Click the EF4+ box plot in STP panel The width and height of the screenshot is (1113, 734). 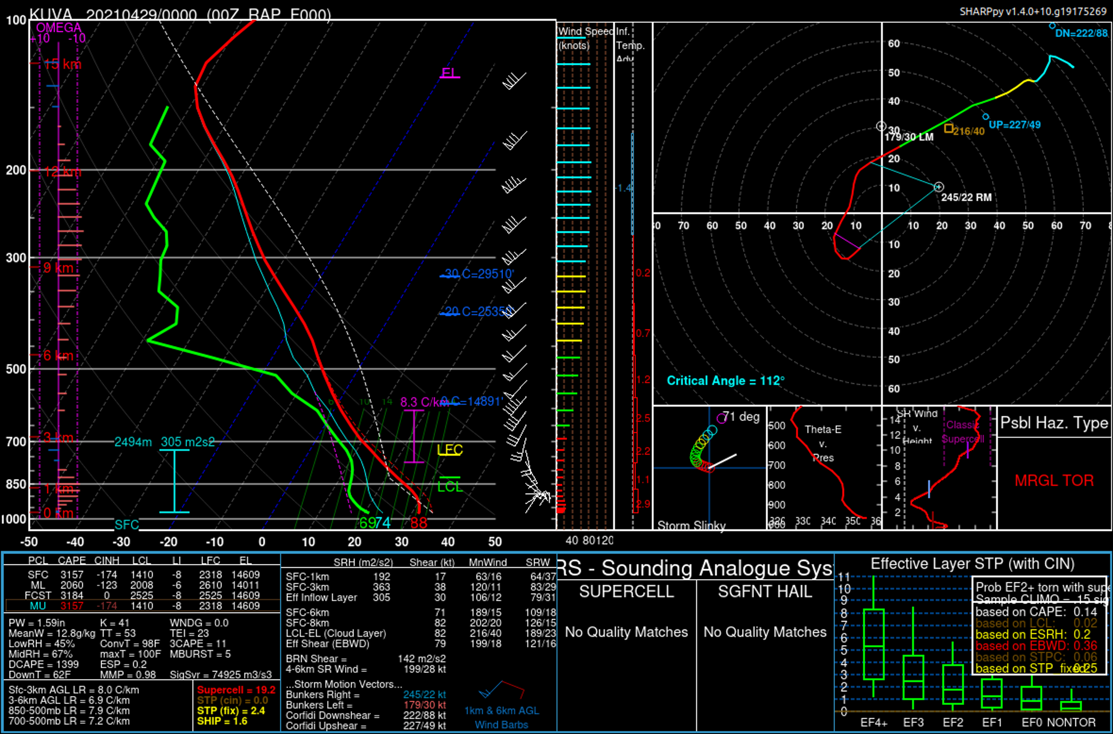click(874, 644)
